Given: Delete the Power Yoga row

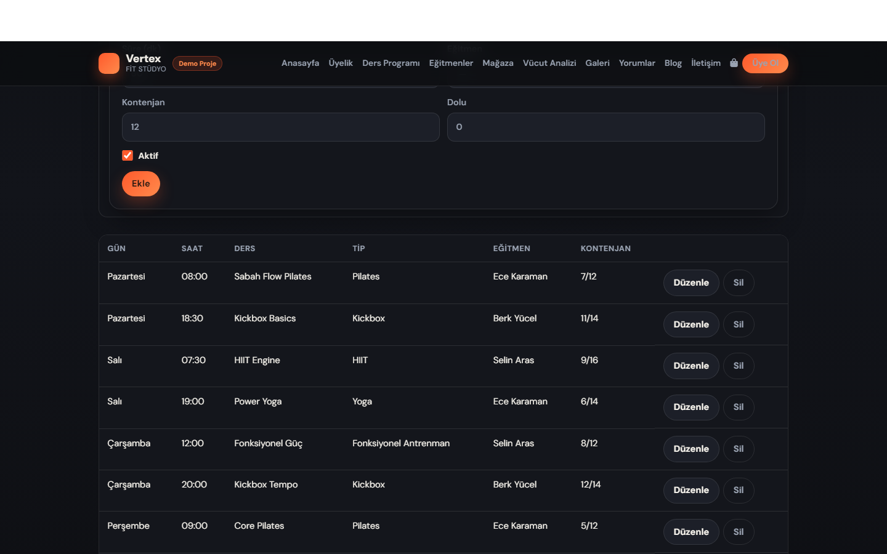Looking at the screenshot, I should tap(739, 407).
